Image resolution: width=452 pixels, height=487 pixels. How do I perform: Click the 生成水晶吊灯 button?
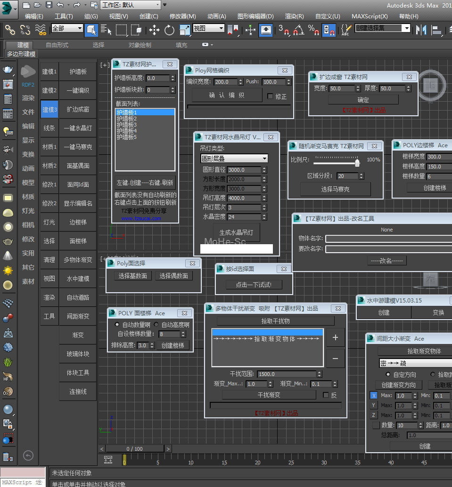coord(236,232)
